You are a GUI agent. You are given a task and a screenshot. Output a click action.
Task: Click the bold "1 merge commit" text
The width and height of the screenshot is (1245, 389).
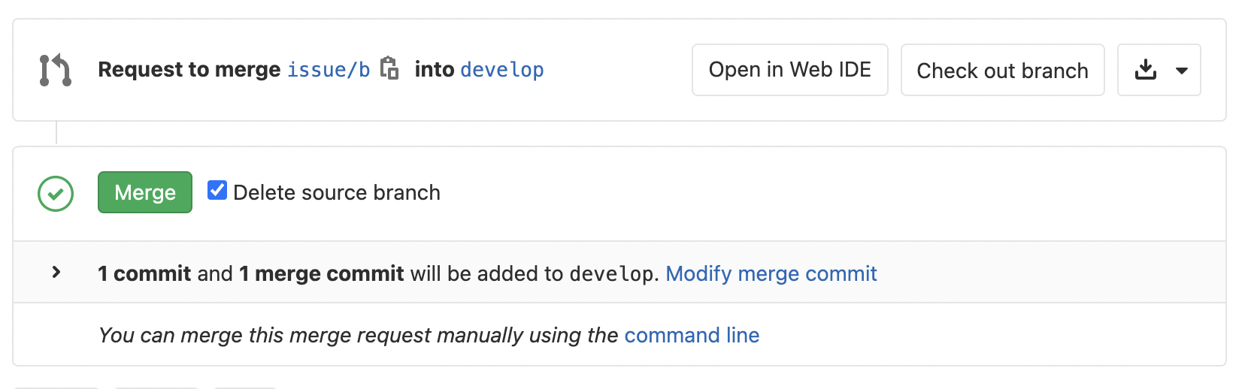[321, 273]
